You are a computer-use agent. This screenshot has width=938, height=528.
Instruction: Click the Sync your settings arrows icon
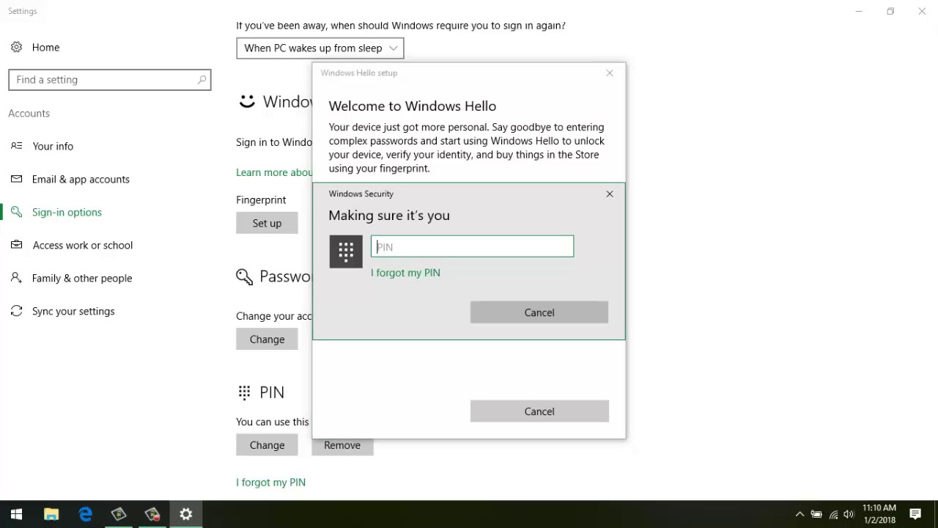16,311
